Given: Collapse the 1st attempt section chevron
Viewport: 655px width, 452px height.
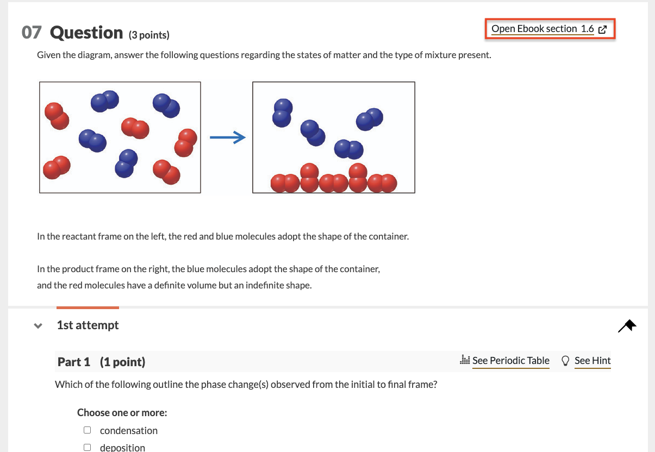Looking at the screenshot, I should (38, 326).
